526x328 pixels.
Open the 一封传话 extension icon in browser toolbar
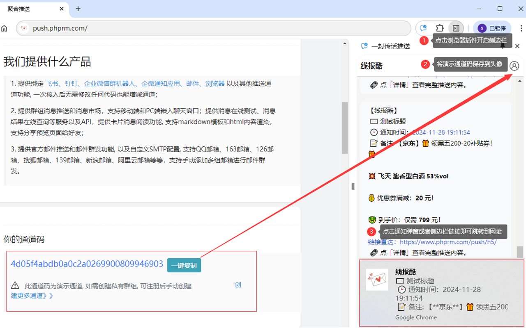click(x=423, y=28)
